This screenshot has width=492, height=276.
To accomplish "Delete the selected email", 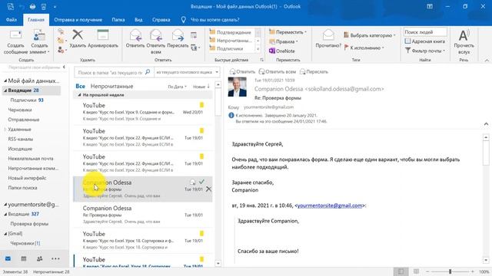I will [x=78, y=39].
